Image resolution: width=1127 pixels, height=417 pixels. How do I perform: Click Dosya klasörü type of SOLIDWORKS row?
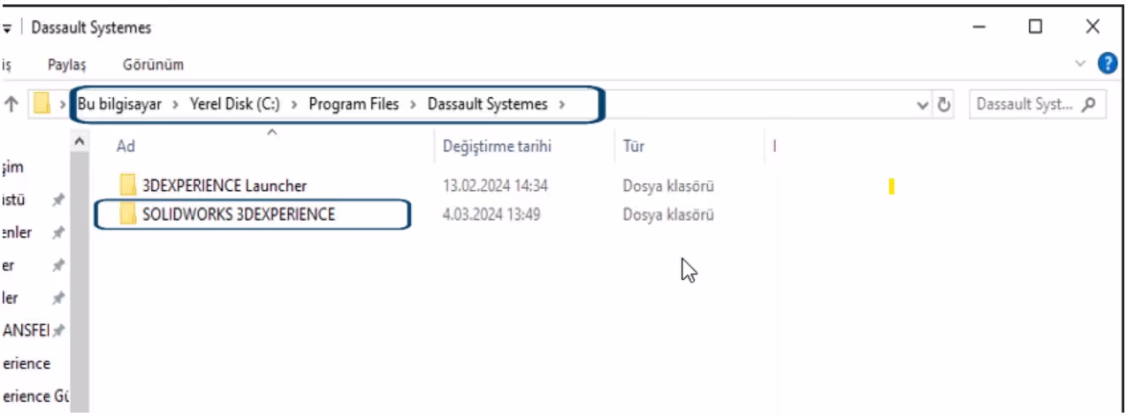pos(668,214)
